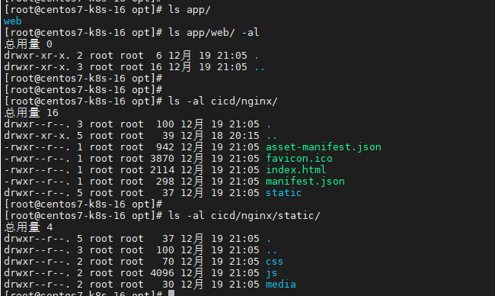Click the 'ls -al cicd/nginx/' command text
495x296 pixels.
coord(222,101)
